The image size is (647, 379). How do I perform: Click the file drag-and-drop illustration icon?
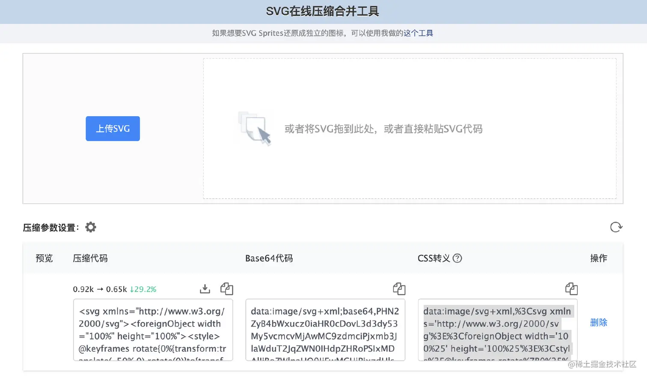point(255,129)
